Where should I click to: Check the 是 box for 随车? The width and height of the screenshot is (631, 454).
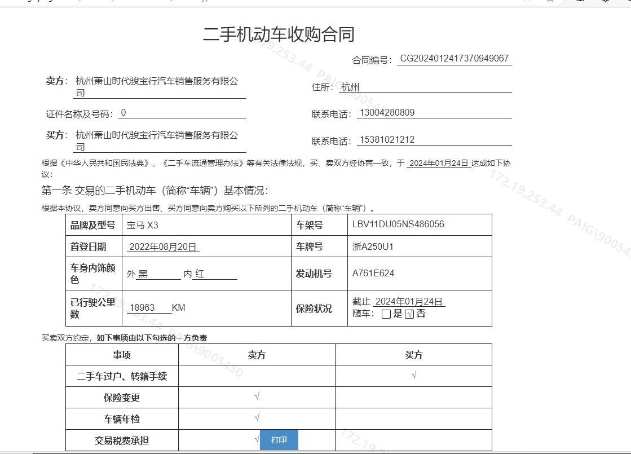click(386, 314)
